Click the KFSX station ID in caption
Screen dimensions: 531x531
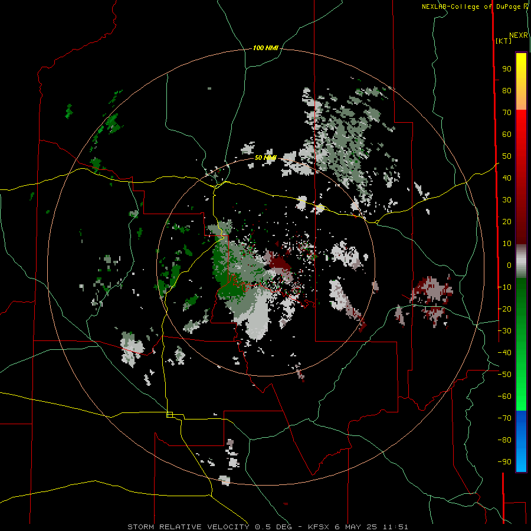click(x=319, y=527)
